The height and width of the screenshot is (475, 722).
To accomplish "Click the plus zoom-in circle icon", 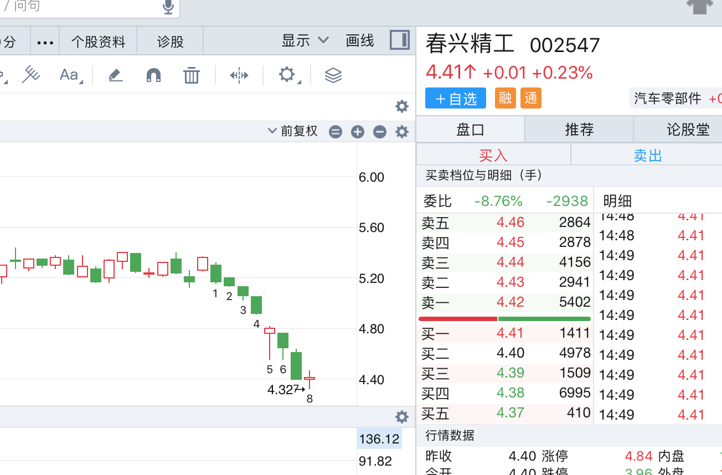I will click(x=358, y=132).
